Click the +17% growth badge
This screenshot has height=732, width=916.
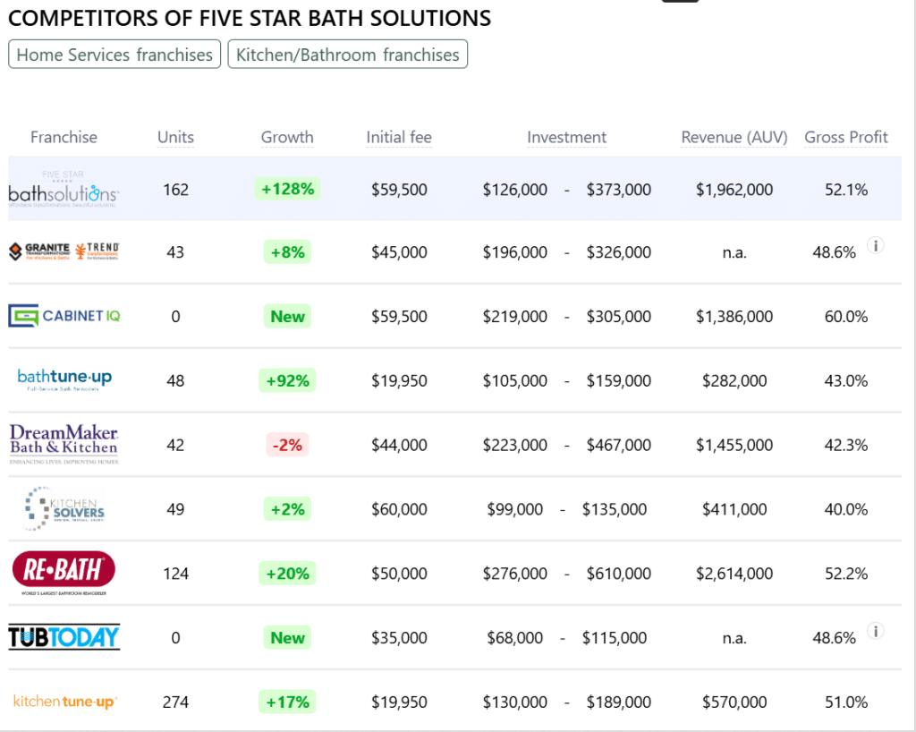pos(287,702)
